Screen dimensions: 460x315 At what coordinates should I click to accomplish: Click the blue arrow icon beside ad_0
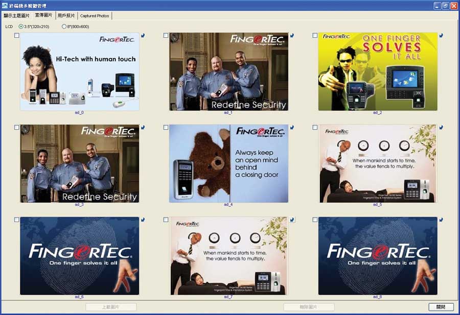[x=143, y=35]
